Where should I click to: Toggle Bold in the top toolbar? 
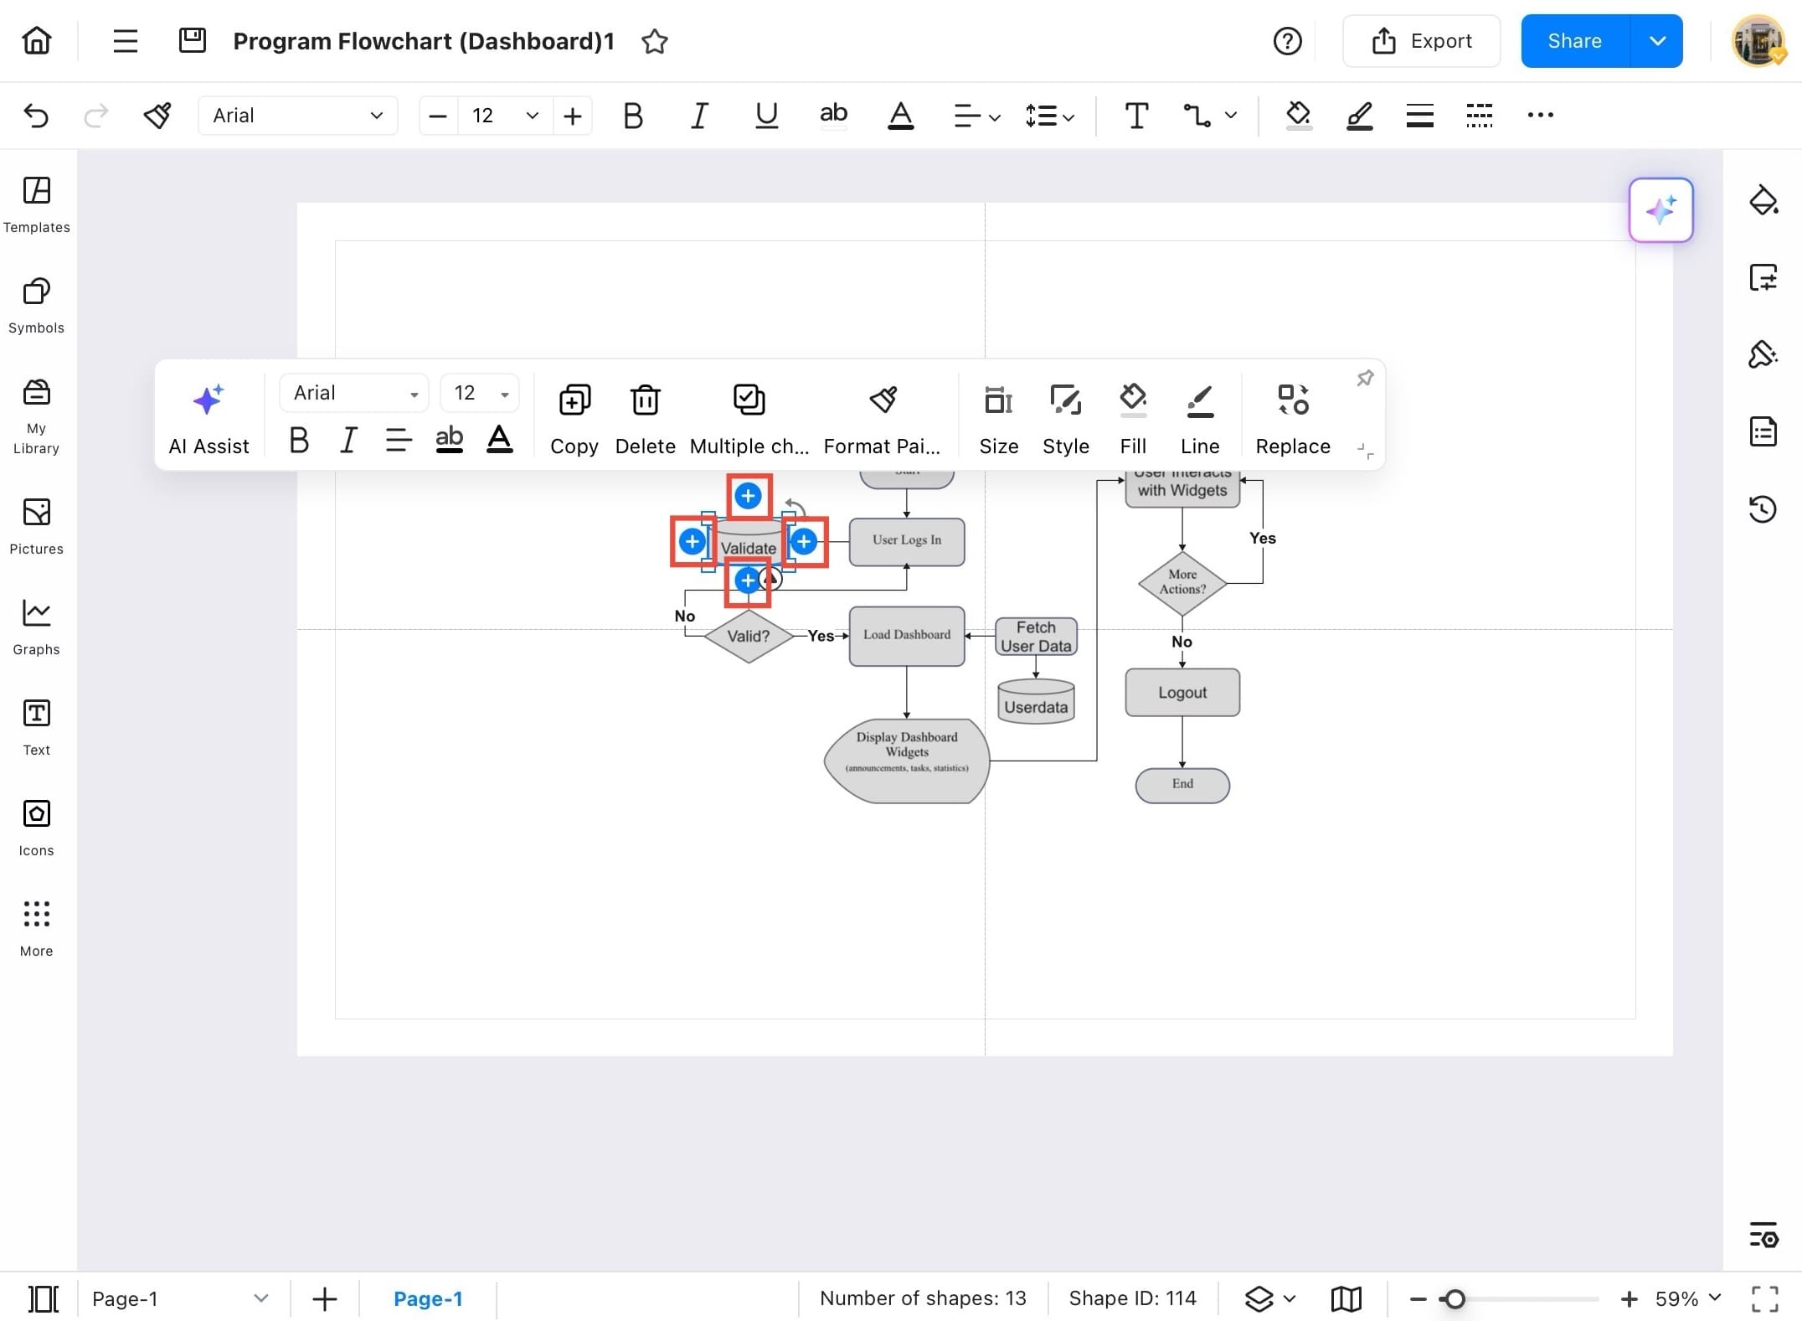click(x=633, y=116)
